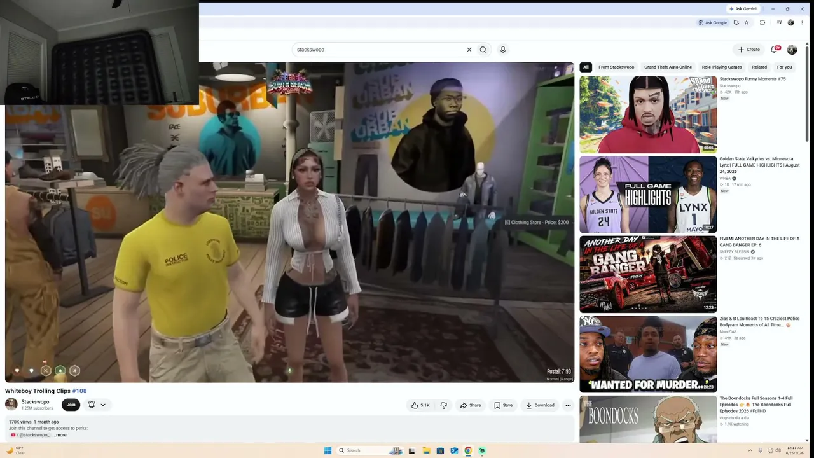The height and width of the screenshot is (458, 814).
Task: Select the 'From Stackswopo' filter chip
Action: pyautogui.click(x=616, y=67)
